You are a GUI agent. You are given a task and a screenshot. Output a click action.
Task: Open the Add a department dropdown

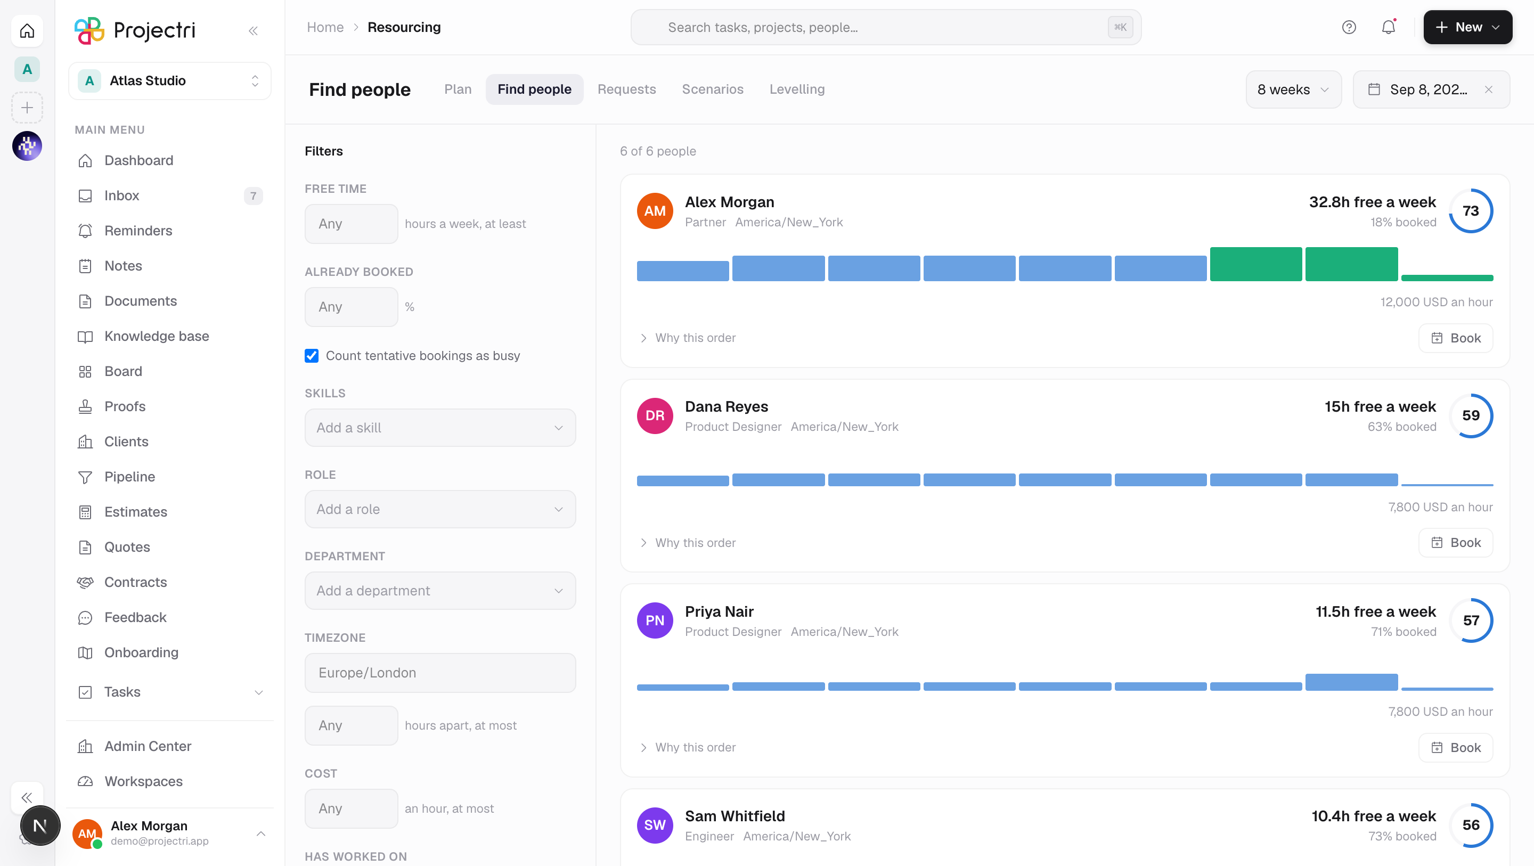pos(440,591)
